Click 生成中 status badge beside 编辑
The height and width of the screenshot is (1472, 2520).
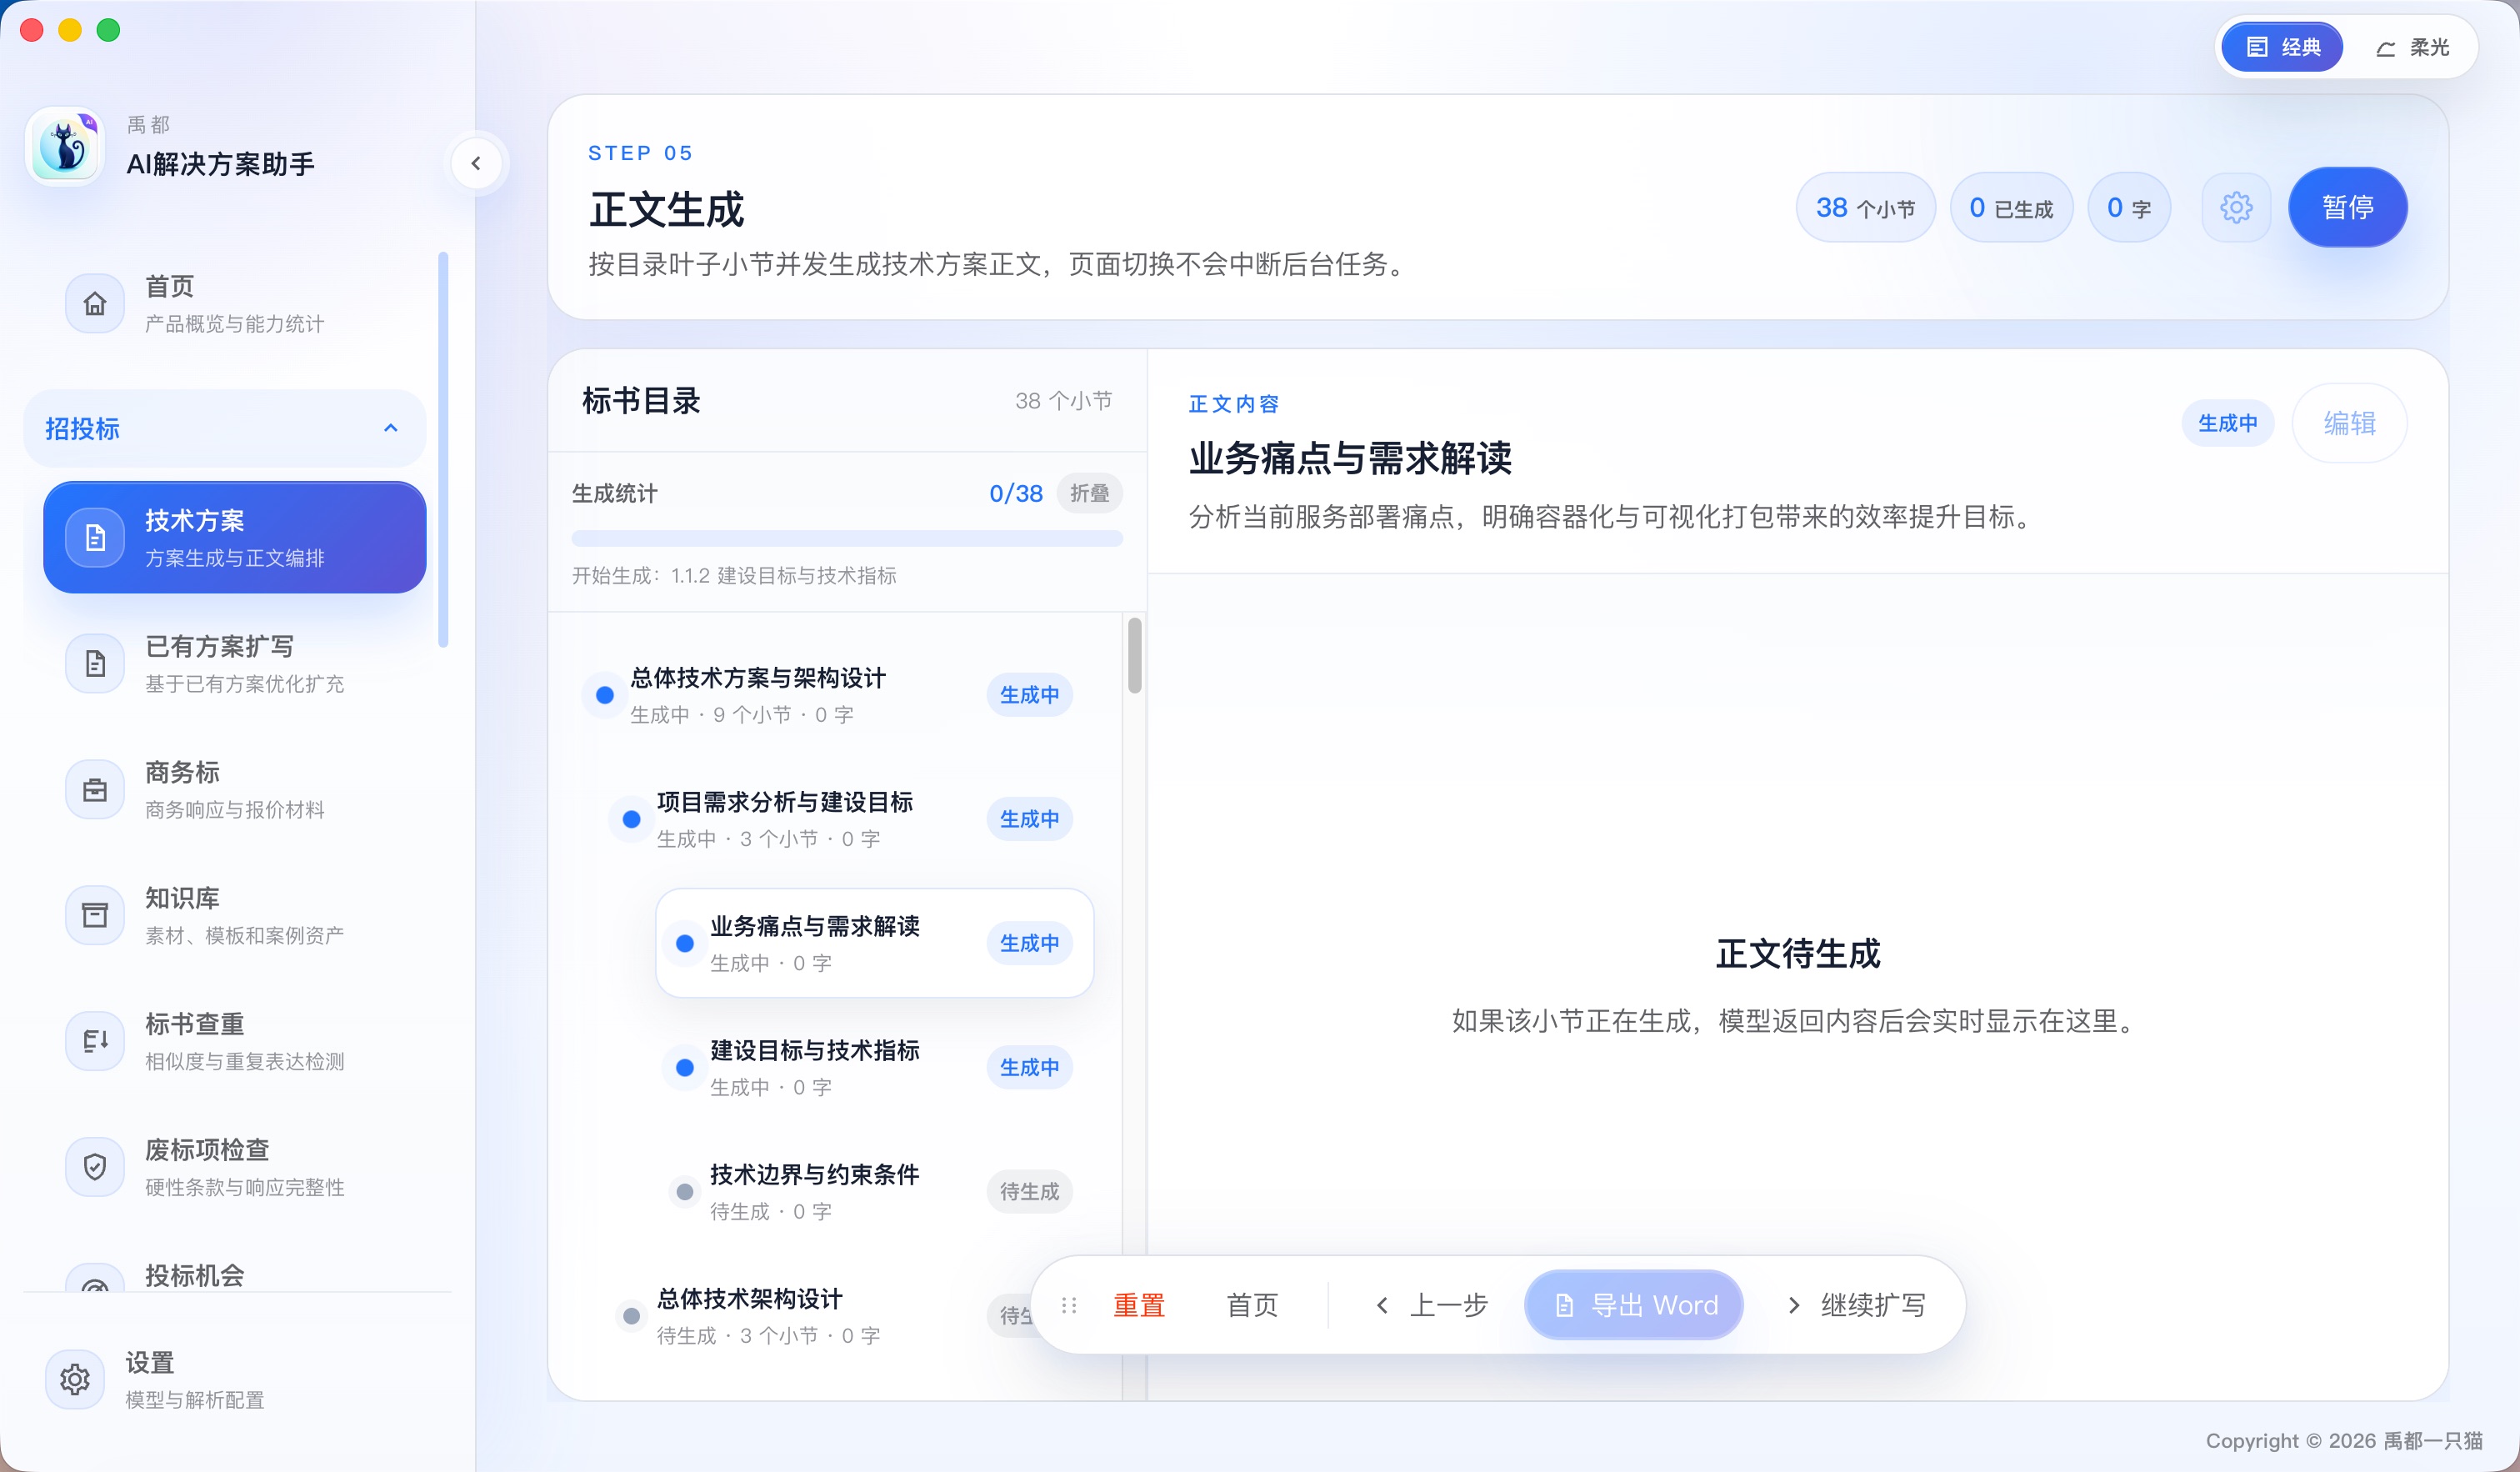(2227, 423)
